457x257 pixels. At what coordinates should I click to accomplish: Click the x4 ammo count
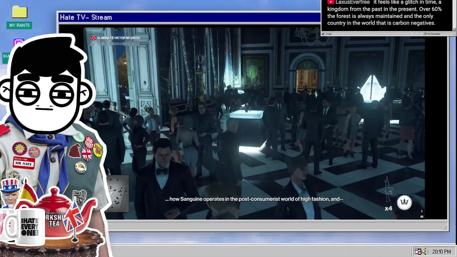tap(388, 208)
